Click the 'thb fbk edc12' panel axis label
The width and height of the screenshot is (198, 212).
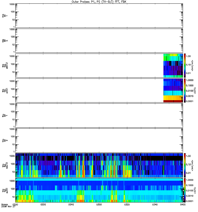click(x=5, y=65)
